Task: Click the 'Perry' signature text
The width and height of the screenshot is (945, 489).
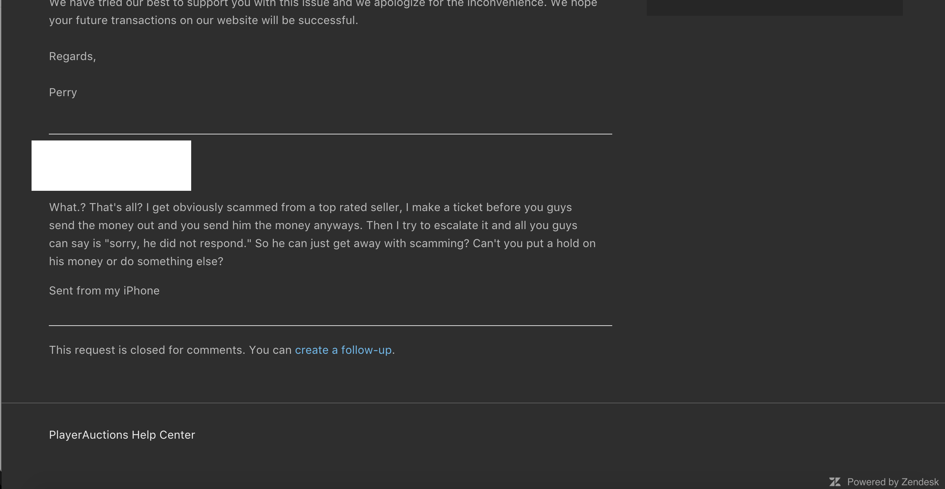Action: [x=63, y=92]
